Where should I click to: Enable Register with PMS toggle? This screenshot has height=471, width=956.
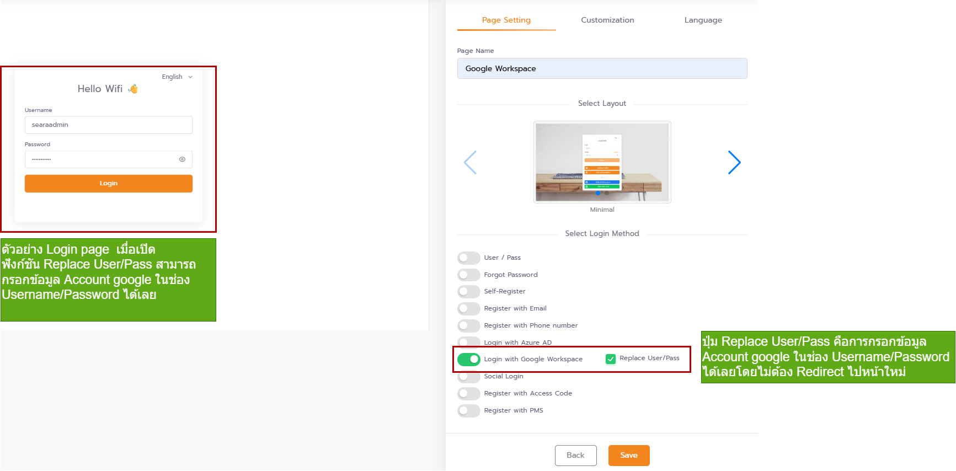click(x=468, y=411)
